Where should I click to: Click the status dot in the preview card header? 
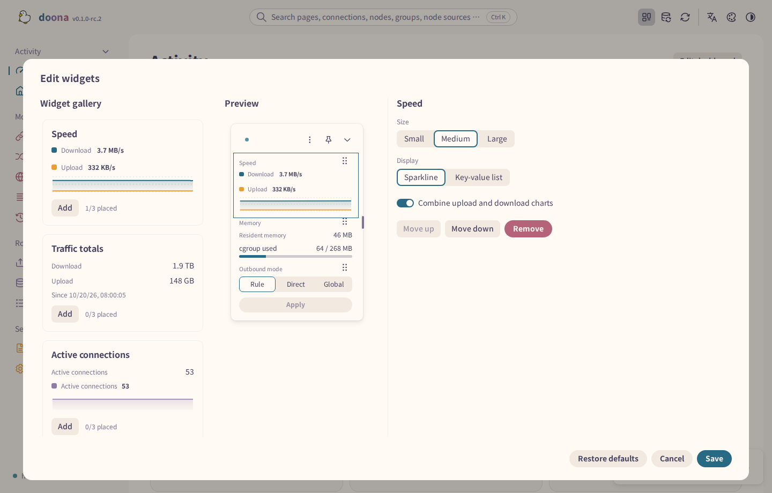click(x=247, y=140)
